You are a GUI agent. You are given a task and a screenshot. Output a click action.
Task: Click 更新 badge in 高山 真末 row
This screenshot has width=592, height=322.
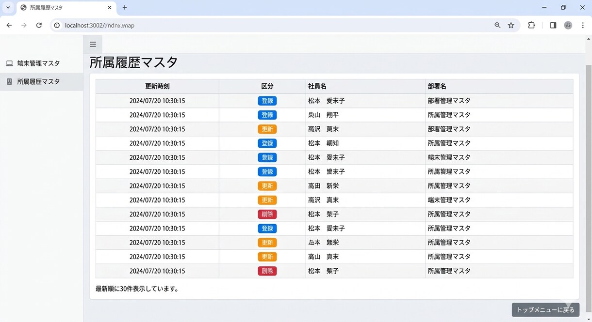(267, 257)
